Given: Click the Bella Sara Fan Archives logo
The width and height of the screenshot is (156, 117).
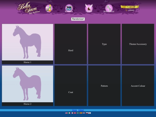Looking at the screenshot, I should pyautogui.click(x=28, y=8).
